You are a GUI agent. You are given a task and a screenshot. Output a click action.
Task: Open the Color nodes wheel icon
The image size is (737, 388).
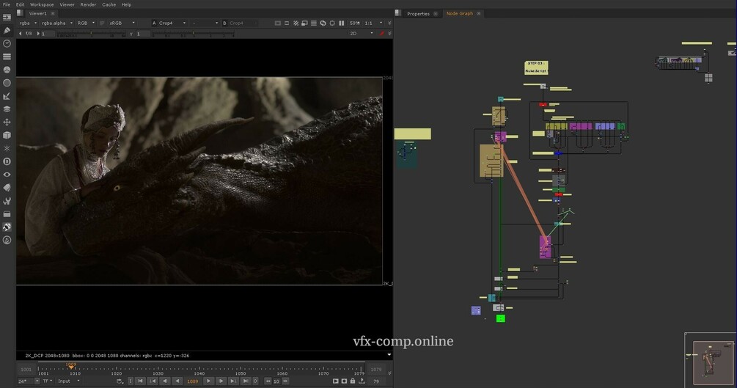point(7,70)
